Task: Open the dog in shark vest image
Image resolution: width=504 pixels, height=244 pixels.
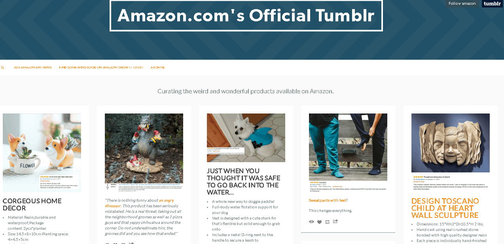Action: pyautogui.click(x=246, y=138)
